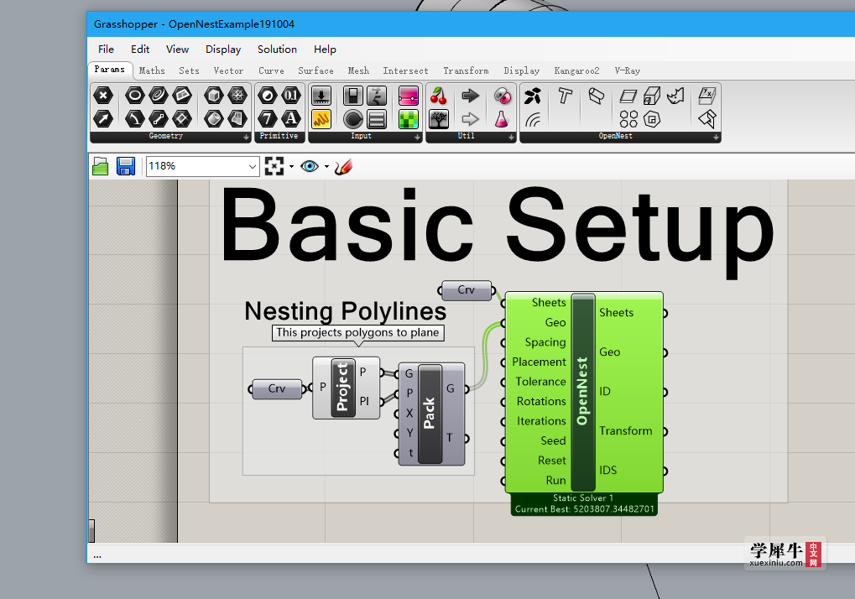Expand the Util panel with its plus
Image resolution: width=855 pixels, height=599 pixels.
click(x=511, y=138)
